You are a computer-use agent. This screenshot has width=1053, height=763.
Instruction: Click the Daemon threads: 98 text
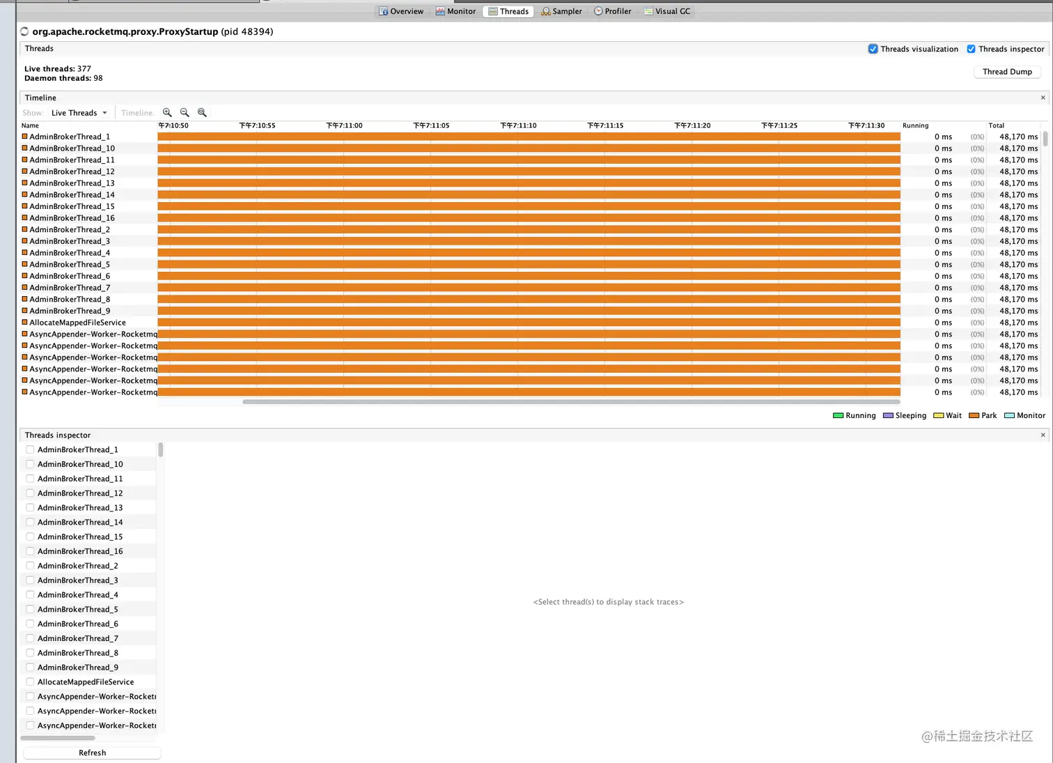click(x=63, y=78)
